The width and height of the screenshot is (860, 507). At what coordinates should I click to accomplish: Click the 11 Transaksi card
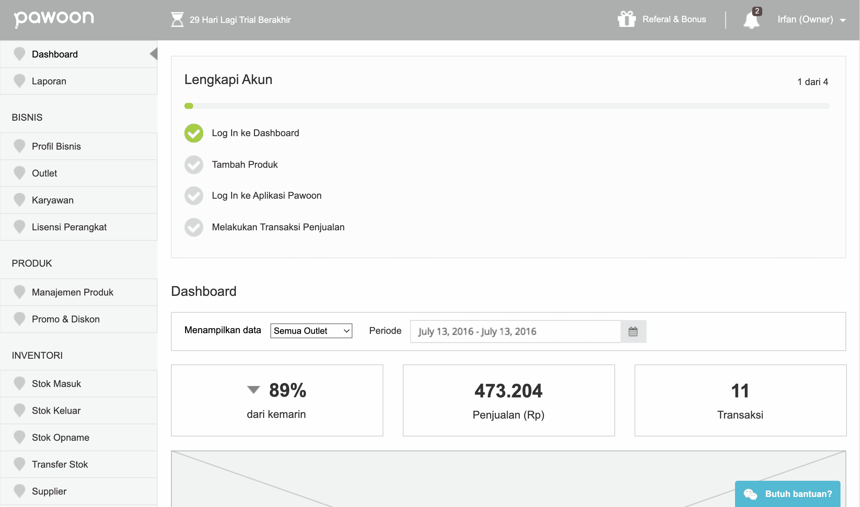point(740,401)
